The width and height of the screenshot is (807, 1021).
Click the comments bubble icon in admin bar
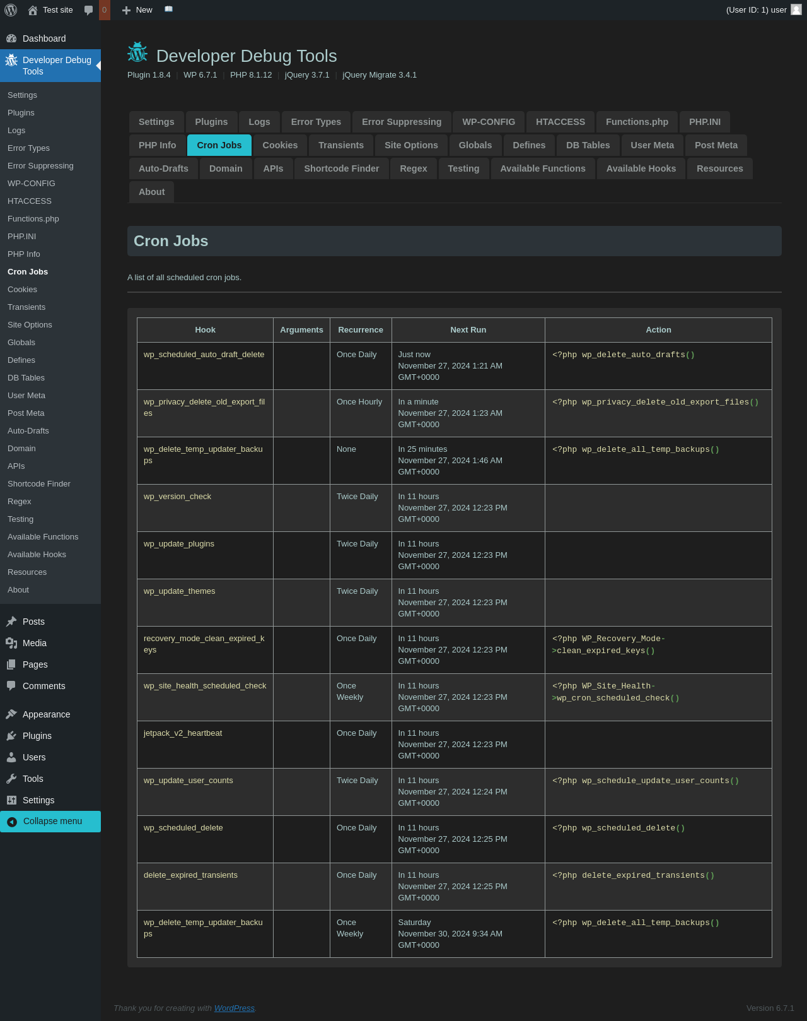89,10
